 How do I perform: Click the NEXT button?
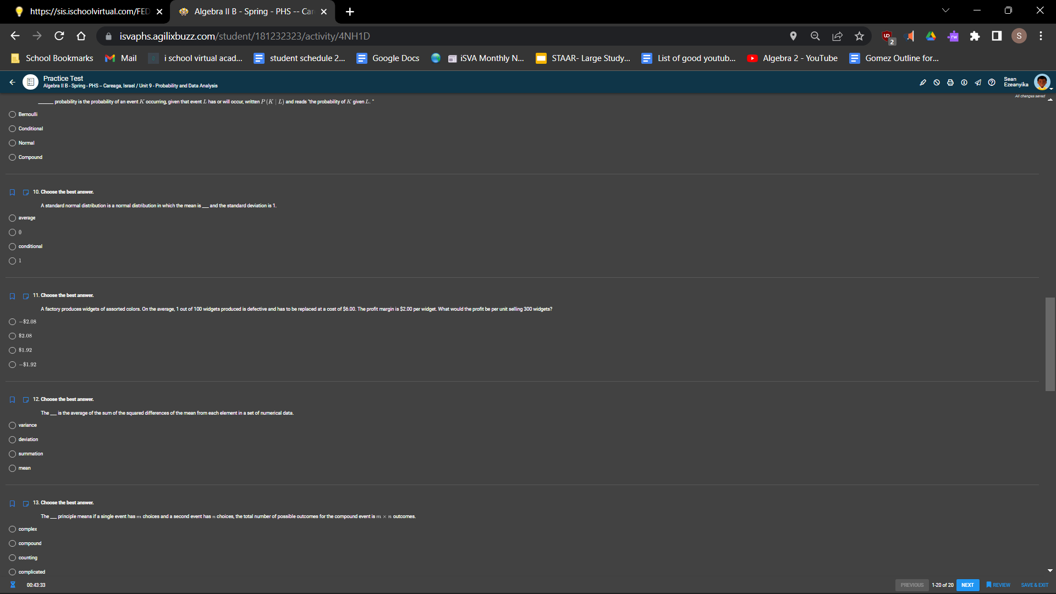967,585
